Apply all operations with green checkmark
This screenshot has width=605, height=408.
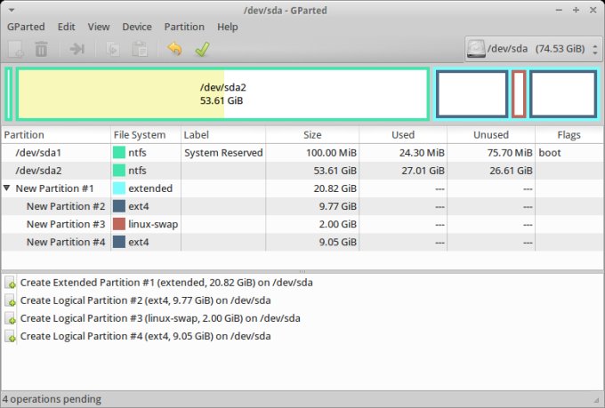tap(201, 49)
